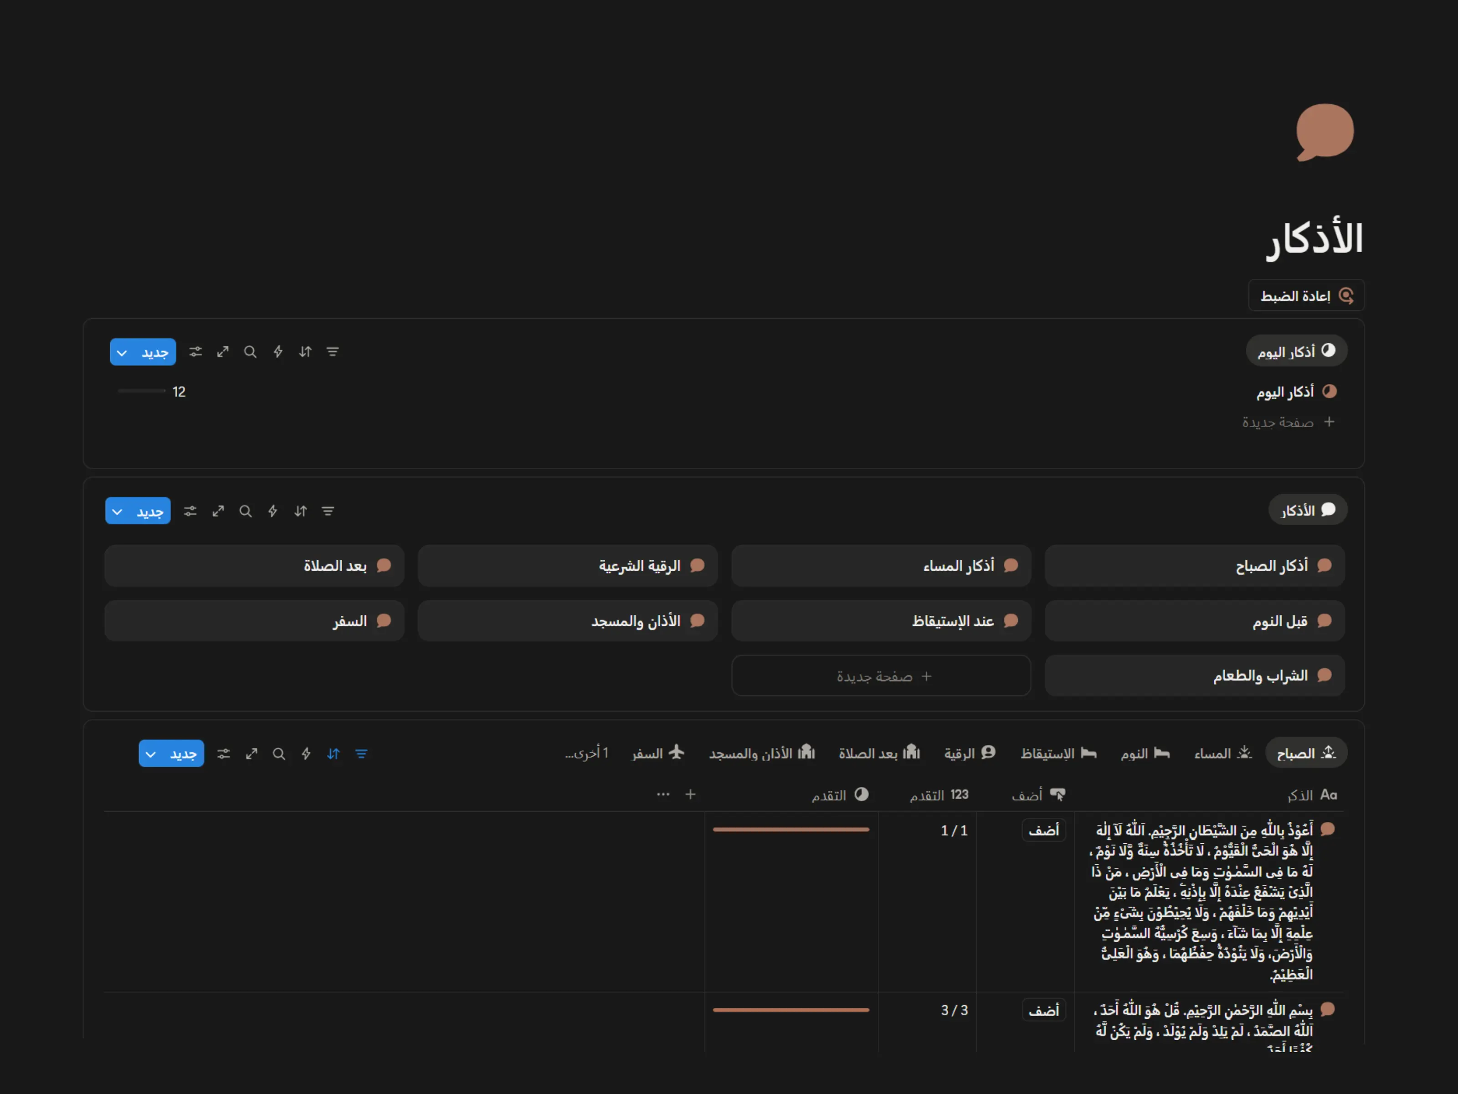
Task: Show hidden views via 1 أخرى...
Action: point(587,753)
